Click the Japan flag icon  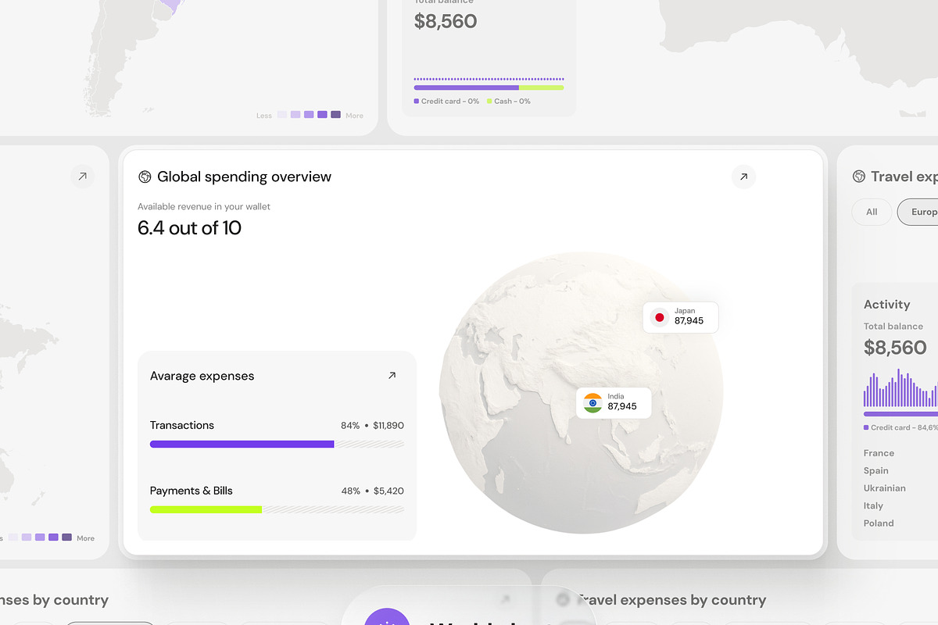point(660,317)
